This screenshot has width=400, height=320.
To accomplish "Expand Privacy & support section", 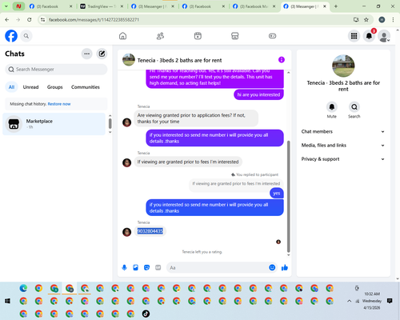I will [x=343, y=159].
